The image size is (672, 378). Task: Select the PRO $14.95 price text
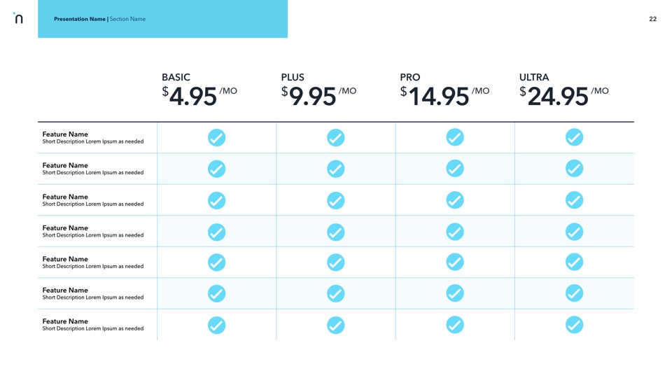pyautogui.click(x=444, y=96)
